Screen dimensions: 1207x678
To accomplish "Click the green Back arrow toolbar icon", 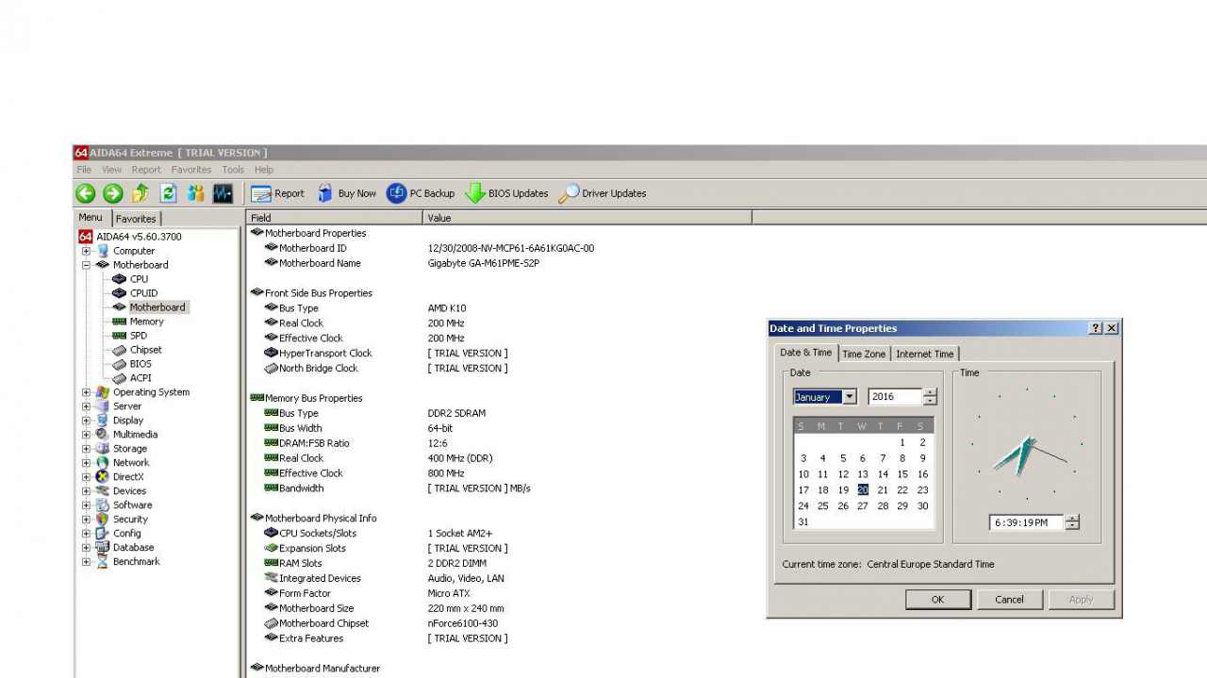I will click(x=85, y=193).
